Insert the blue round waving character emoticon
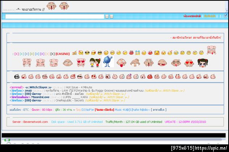This screenshot has height=152, width=229. 108,61
